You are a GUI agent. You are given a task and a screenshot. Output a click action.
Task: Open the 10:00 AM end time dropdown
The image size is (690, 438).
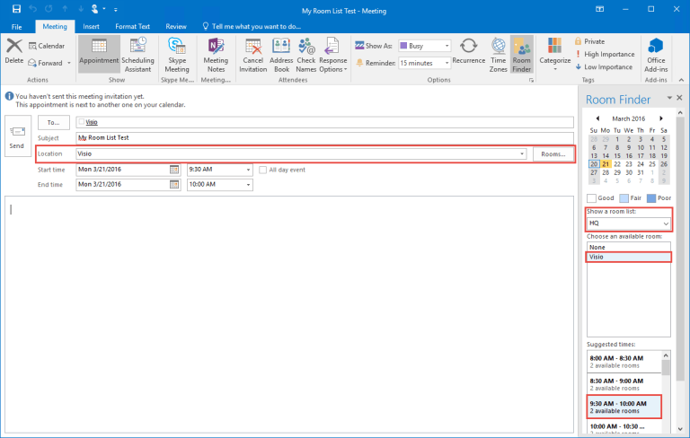point(248,185)
